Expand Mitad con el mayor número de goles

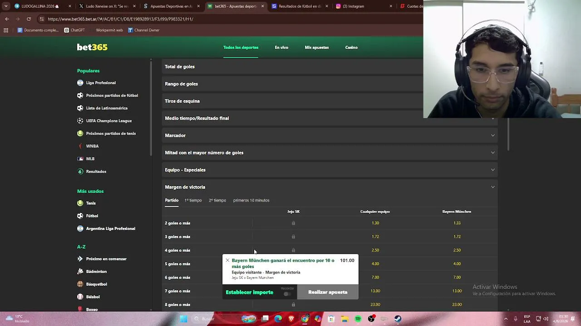(x=330, y=153)
